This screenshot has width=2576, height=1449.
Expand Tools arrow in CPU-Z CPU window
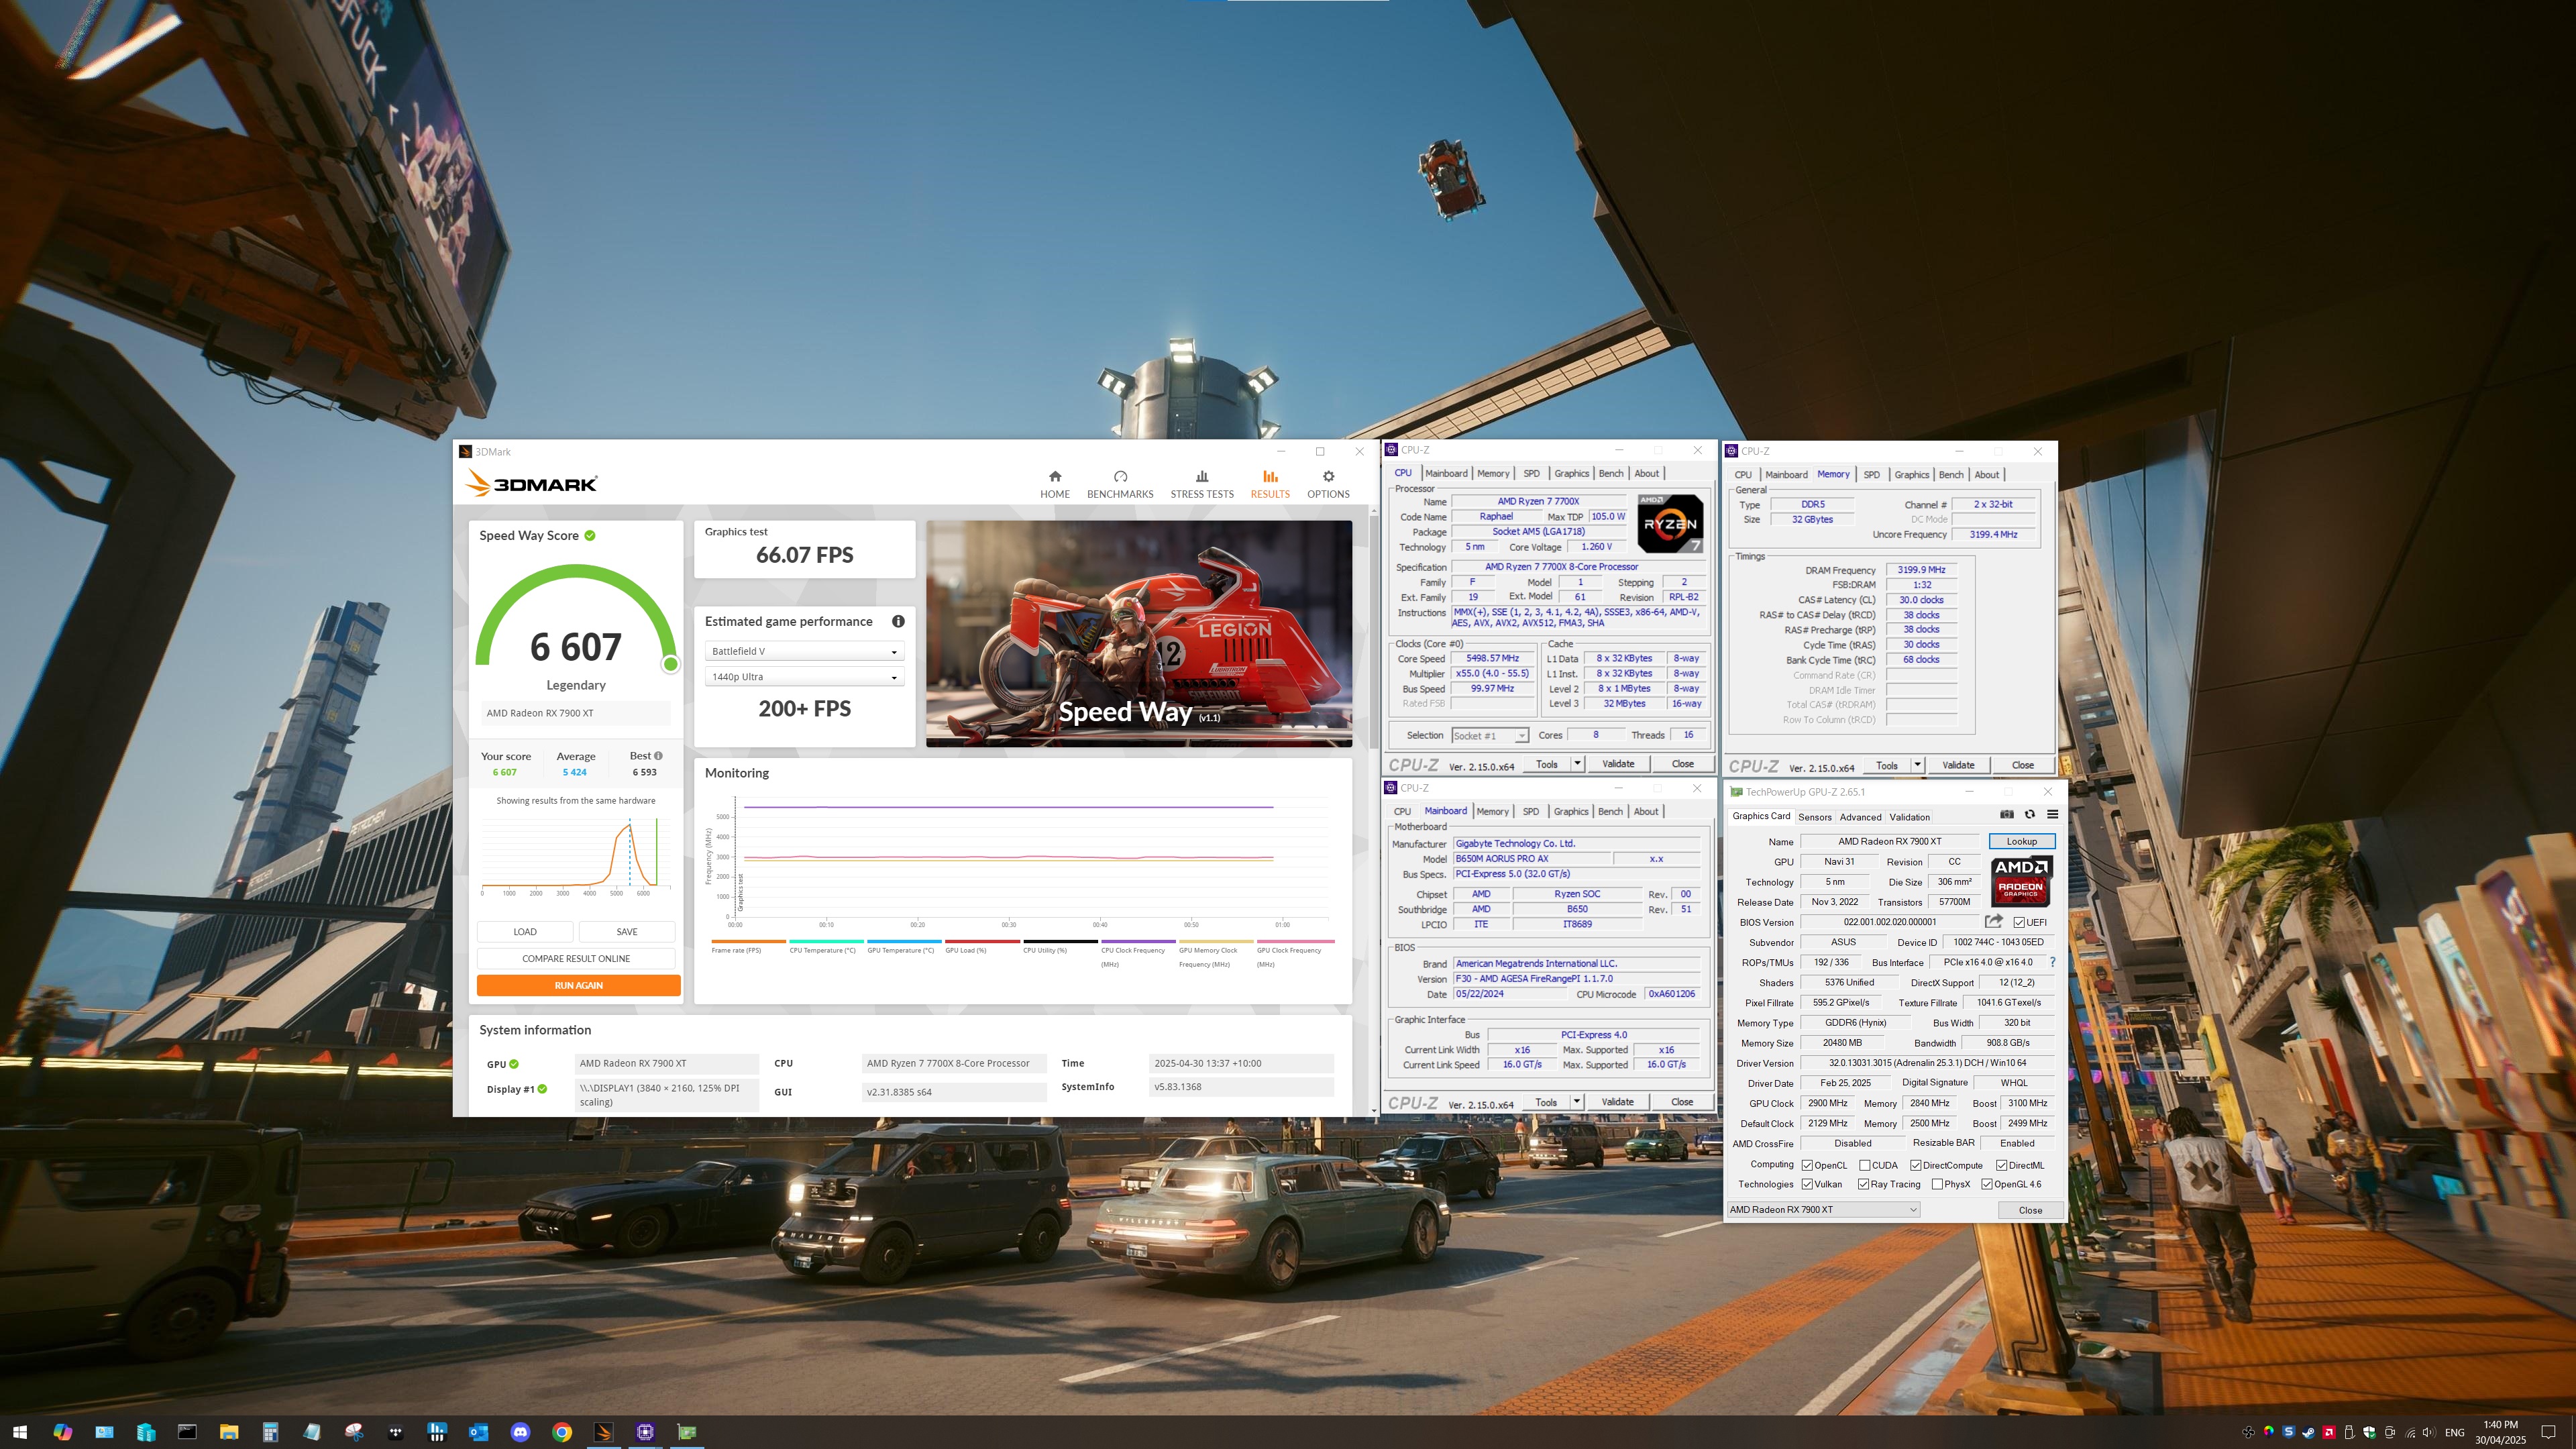coord(1577,763)
